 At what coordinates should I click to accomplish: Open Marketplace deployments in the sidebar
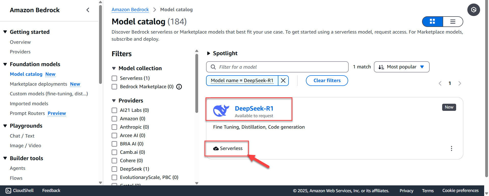click(x=38, y=84)
